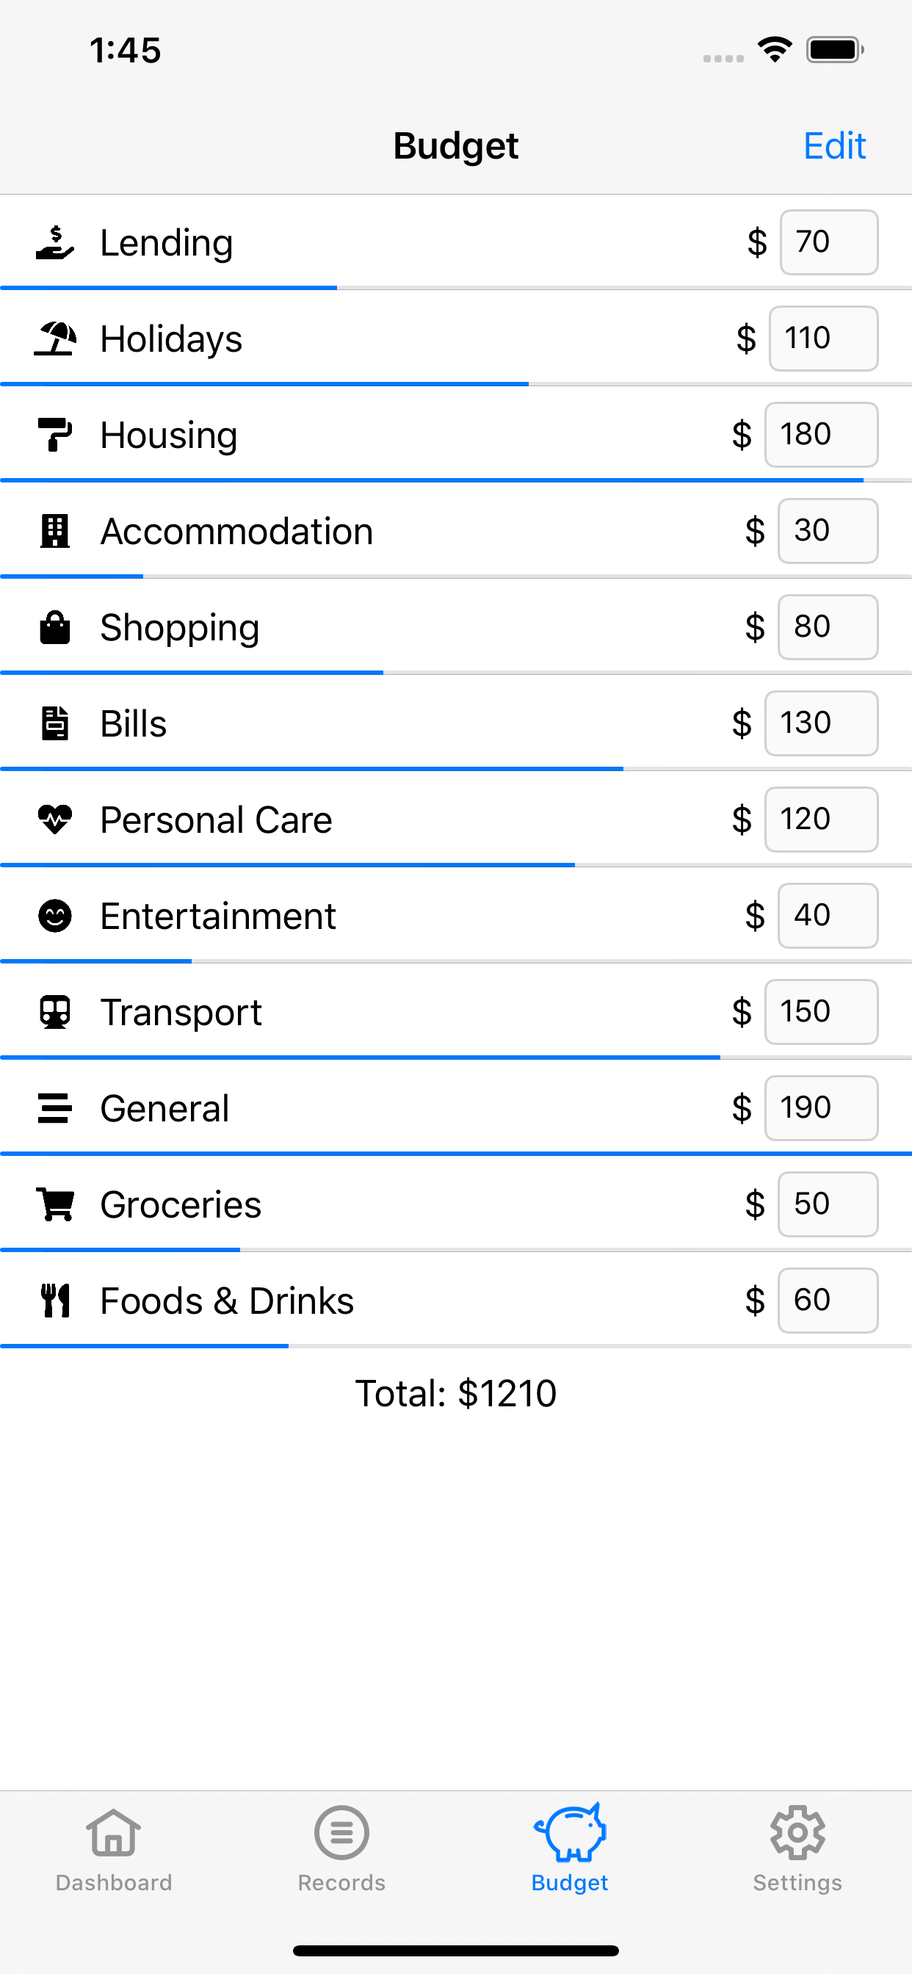Tap the Transport train icon
This screenshot has width=912, height=1974.
pos(54,1011)
